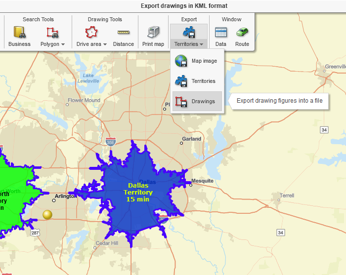Open the Business search tool
This screenshot has width=346, height=275.
[x=19, y=37]
